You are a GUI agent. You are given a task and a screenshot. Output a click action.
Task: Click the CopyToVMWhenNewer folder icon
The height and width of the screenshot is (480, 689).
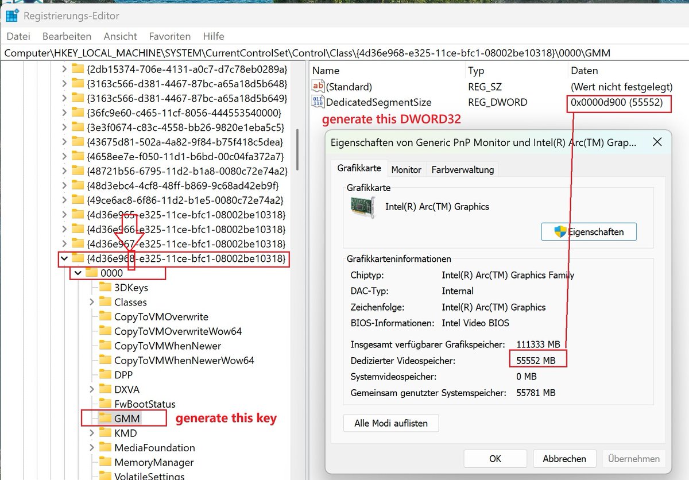point(105,346)
